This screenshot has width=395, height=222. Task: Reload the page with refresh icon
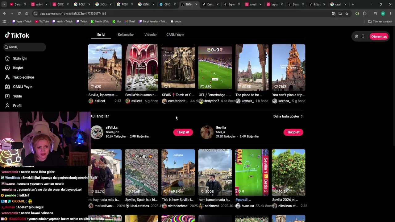[19, 14]
